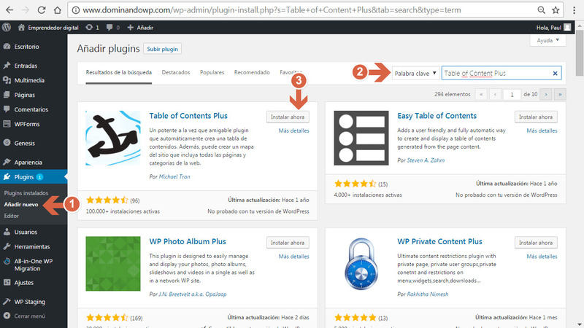Open Easy Table of Contents title link

pyautogui.click(x=437, y=116)
